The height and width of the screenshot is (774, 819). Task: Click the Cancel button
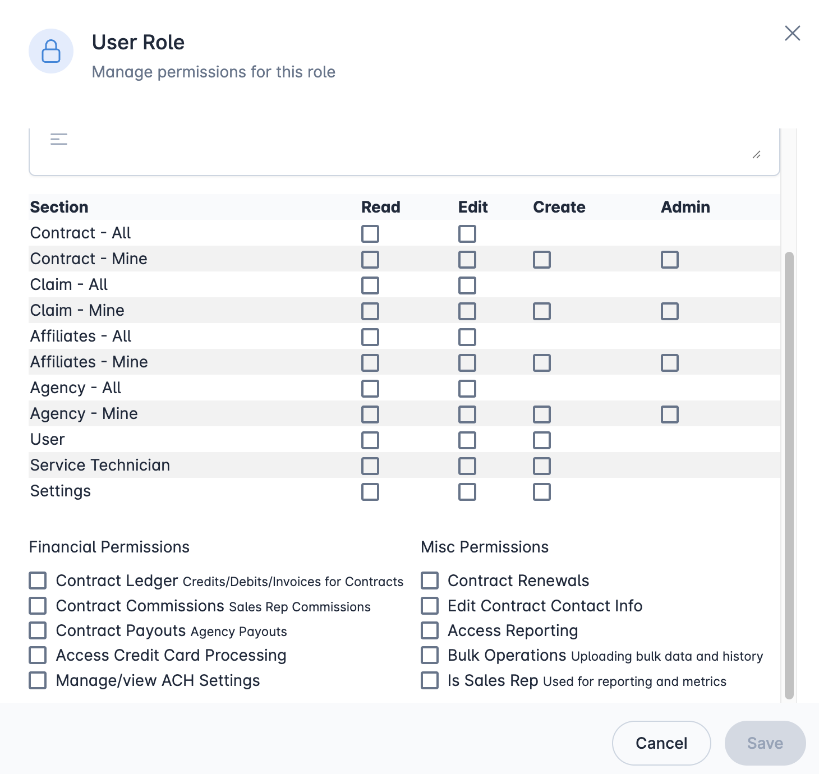tap(661, 743)
